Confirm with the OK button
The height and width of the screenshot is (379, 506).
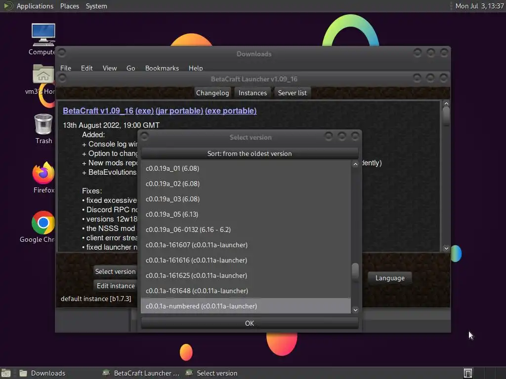coord(250,323)
